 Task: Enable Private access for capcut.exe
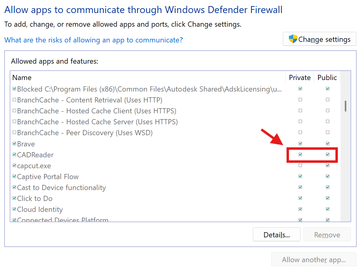300,165
